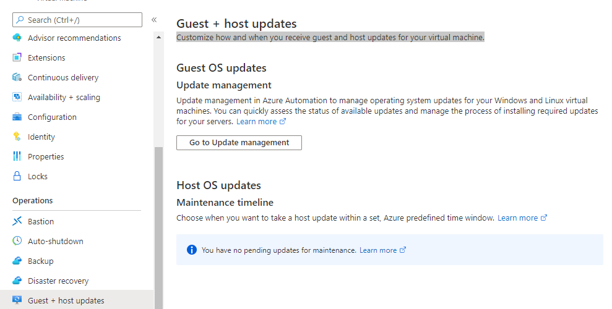Open Advisor recommendations menu item
This screenshot has height=309, width=612.
pyautogui.click(x=74, y=38)
